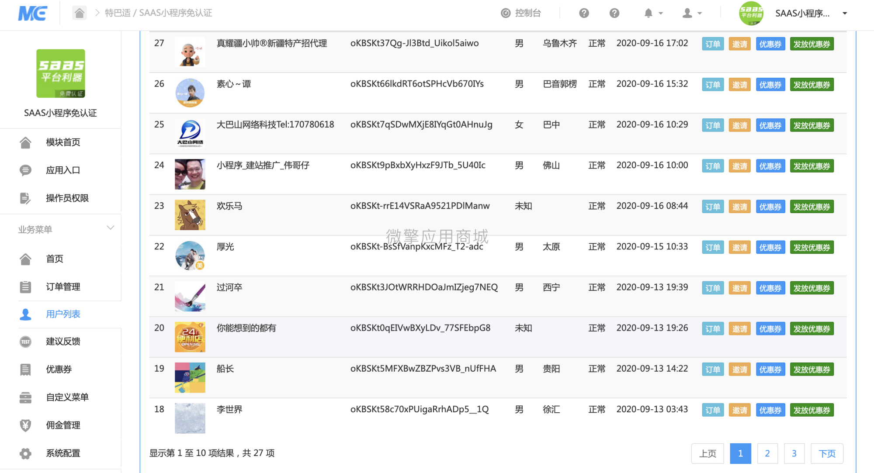Screen dimensions: 874x473
Task: Go to page 2 in pagination
Action: 767,453
